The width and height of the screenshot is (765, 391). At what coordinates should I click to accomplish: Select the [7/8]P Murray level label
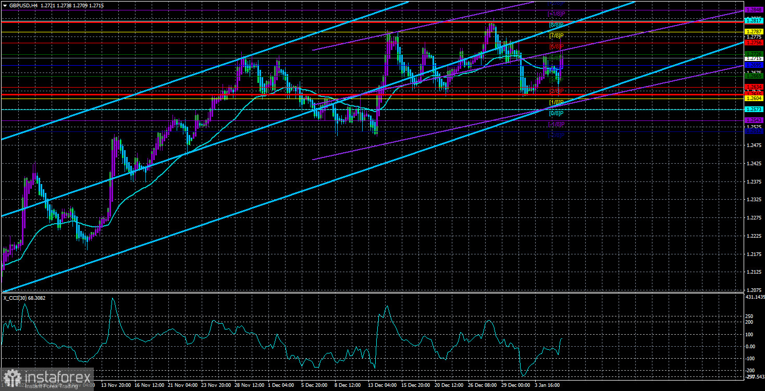556,36
